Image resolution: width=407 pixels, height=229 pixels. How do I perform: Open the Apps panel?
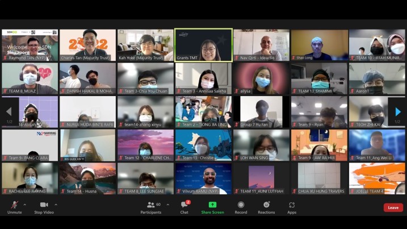click(x=292, y=206)
